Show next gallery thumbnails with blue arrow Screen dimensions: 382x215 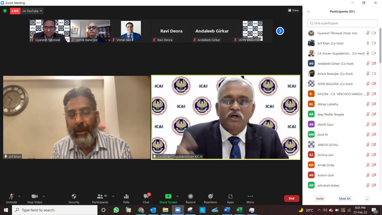(280, 31)
